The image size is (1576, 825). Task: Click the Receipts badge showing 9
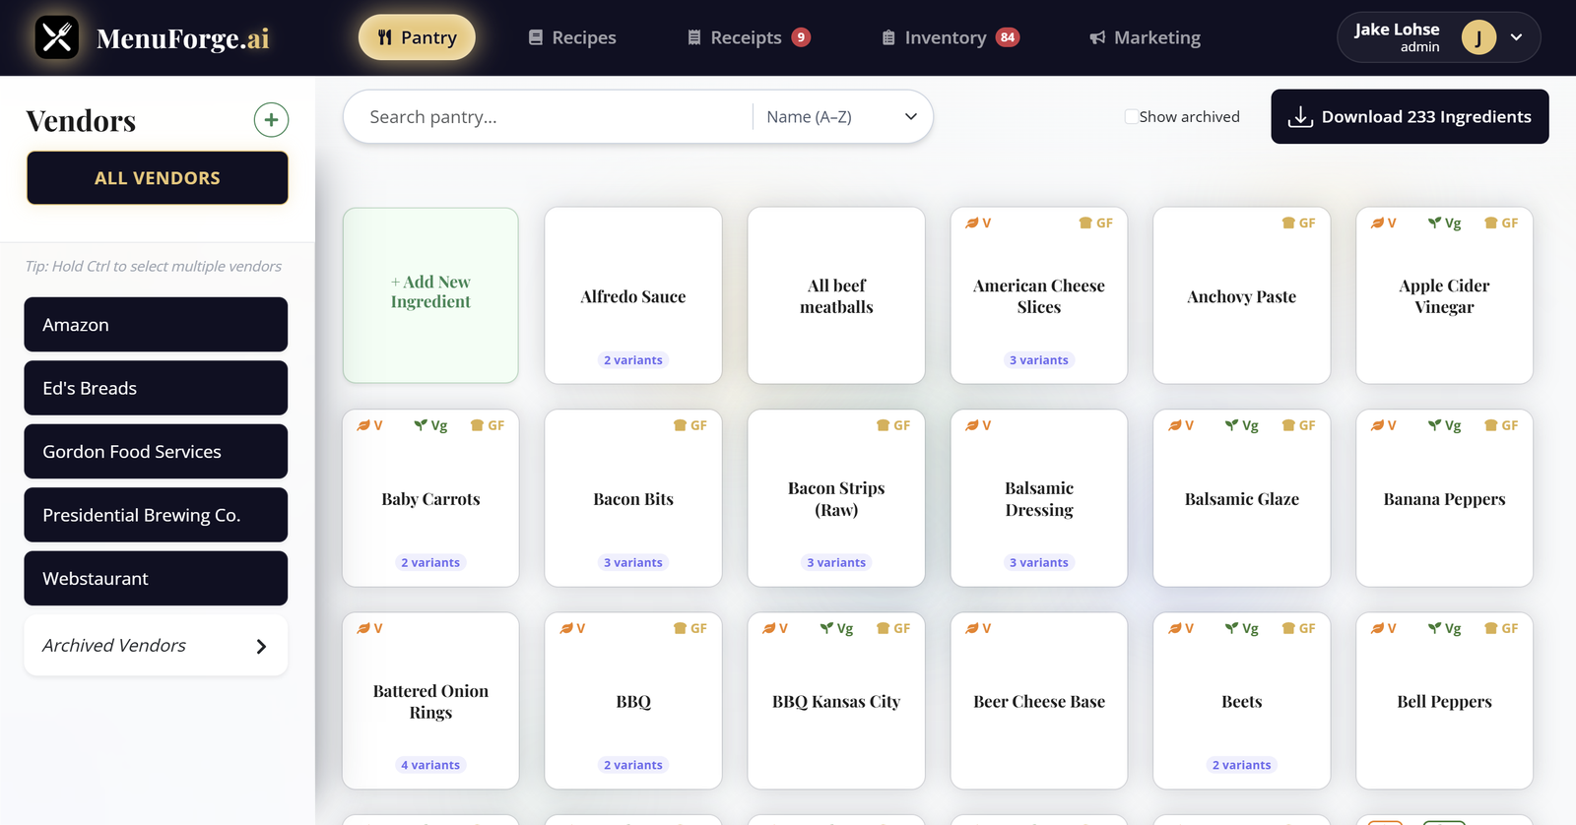click(x=802, y=37)
